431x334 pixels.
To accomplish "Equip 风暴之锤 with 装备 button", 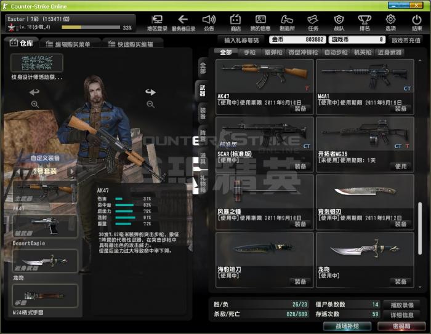I will pos(300,224).
